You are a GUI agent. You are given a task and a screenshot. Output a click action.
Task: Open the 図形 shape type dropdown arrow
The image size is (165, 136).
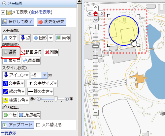pos(50,38)
